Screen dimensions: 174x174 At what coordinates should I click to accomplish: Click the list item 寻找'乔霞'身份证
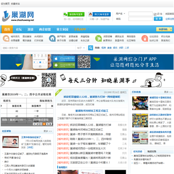13,158
